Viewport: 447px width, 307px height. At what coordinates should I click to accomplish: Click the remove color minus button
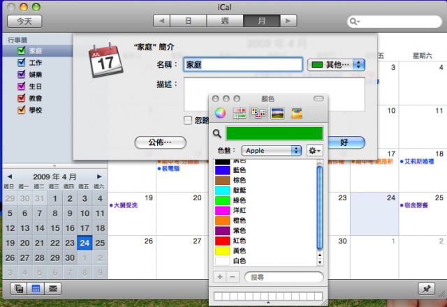tap(233, 277)
